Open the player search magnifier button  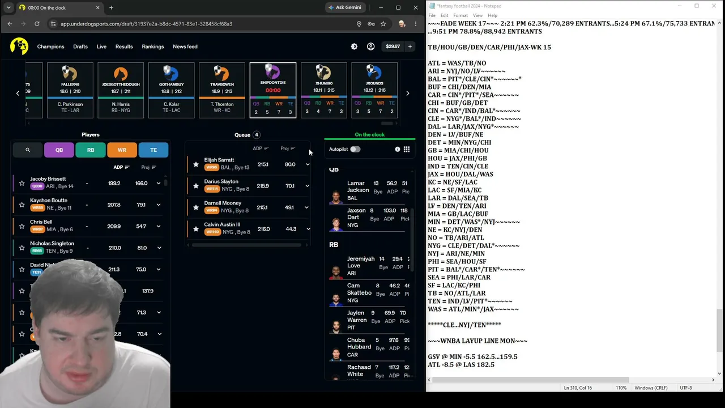pyautogui.click(x=28, y=150)
